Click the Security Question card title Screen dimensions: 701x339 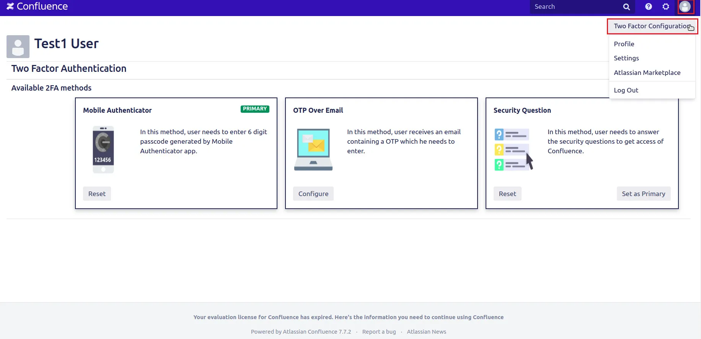pos(522,110)
